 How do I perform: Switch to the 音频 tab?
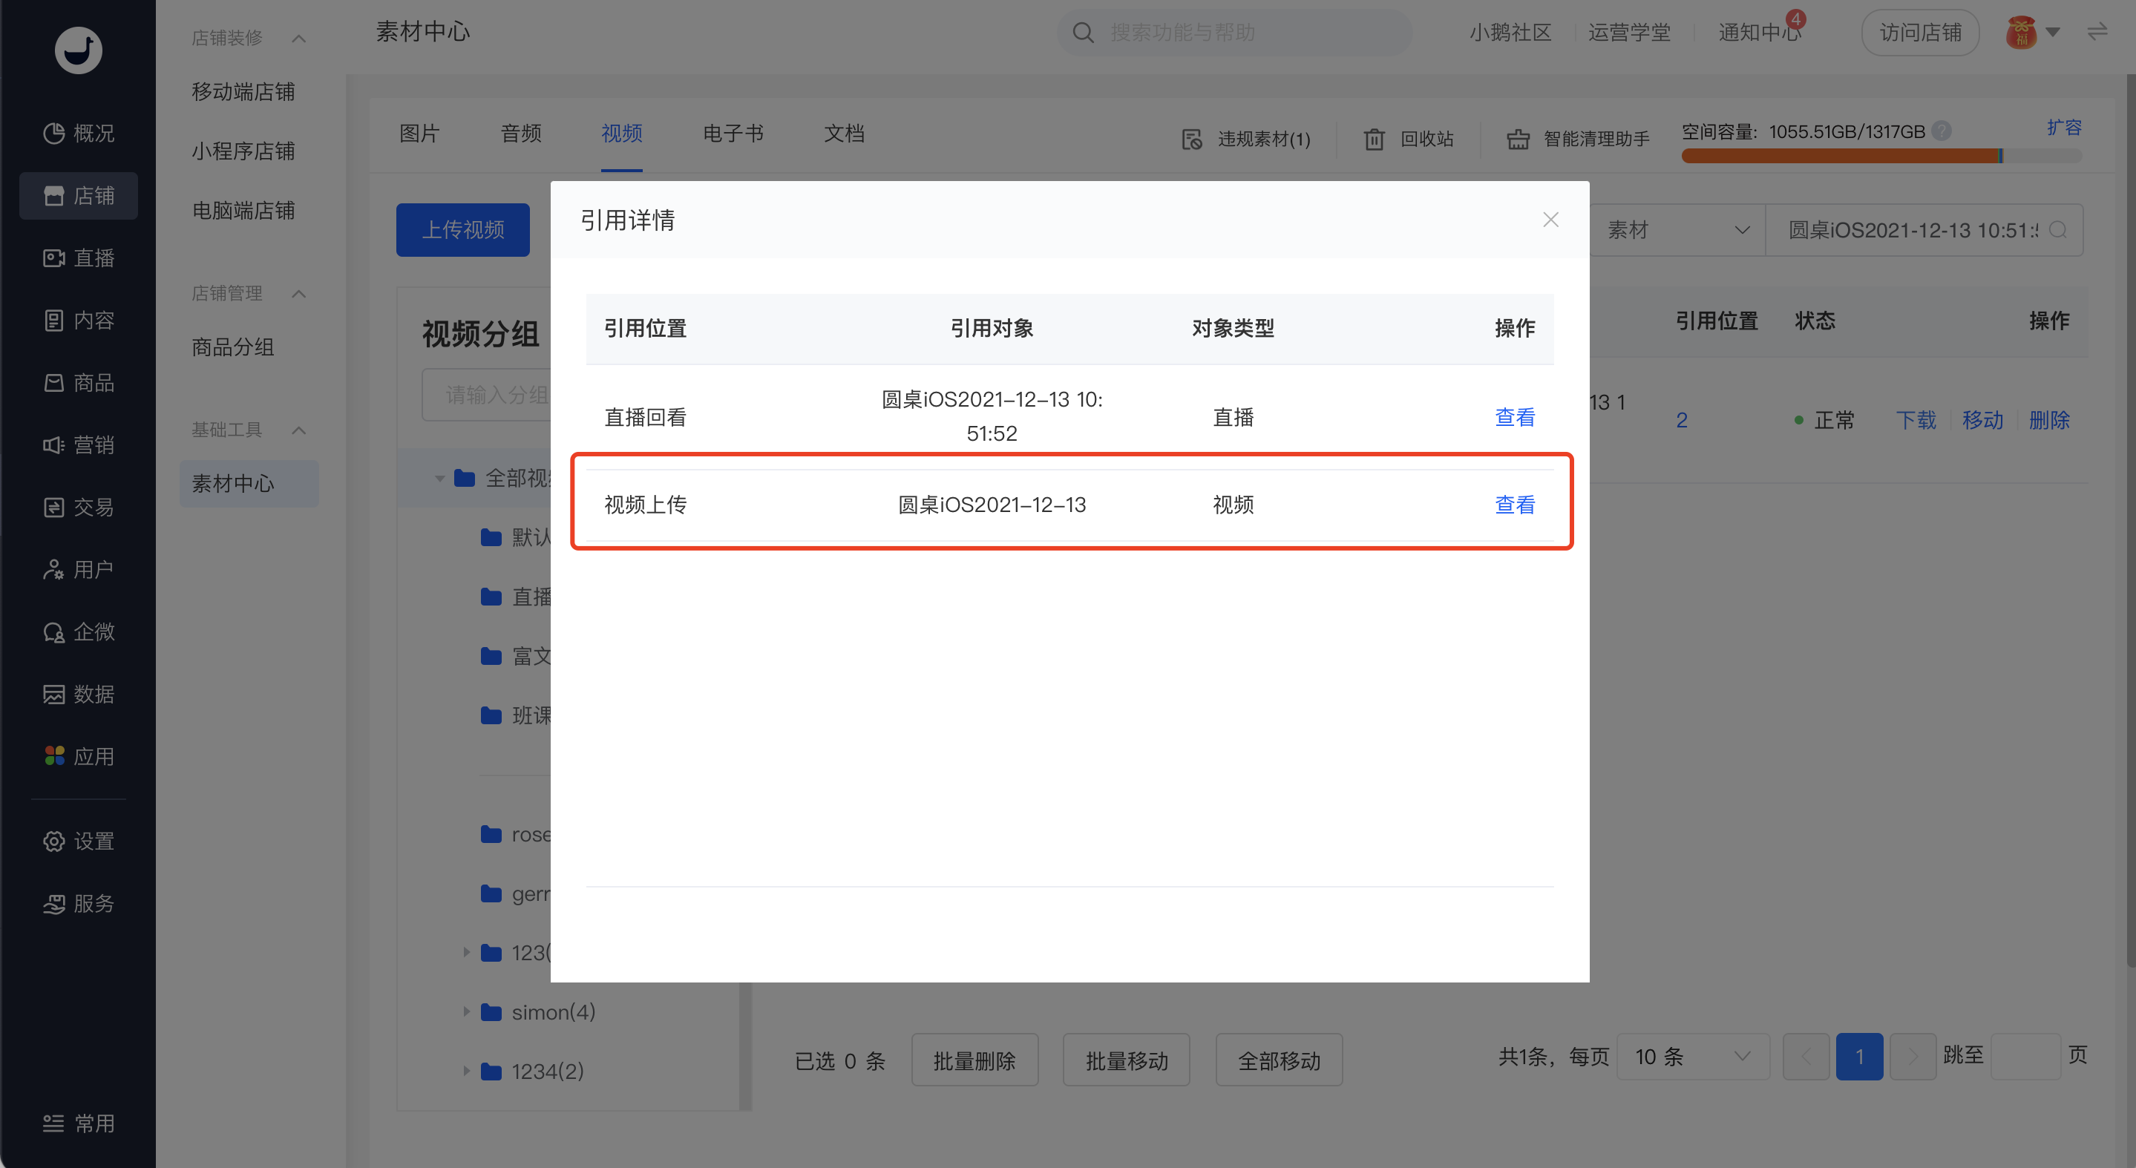click(521, 134)
